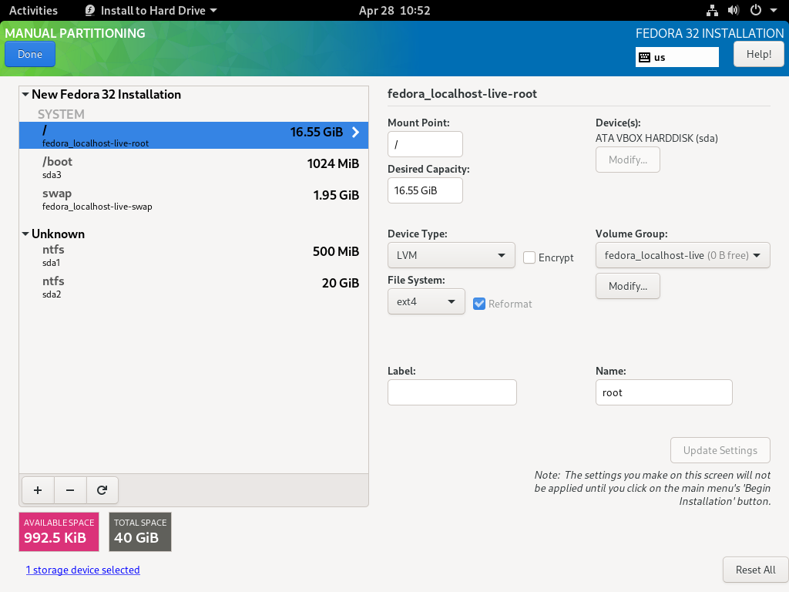Open the volume icon in top bar
789x592 pixels.
pyautogui.click(x=734, y=10)
